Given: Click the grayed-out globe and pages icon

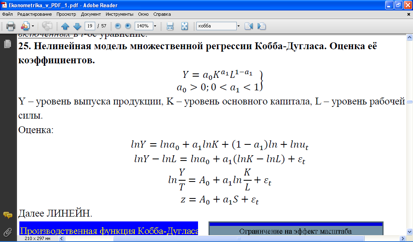Looking at the screenshot, I should pos(47,26).
